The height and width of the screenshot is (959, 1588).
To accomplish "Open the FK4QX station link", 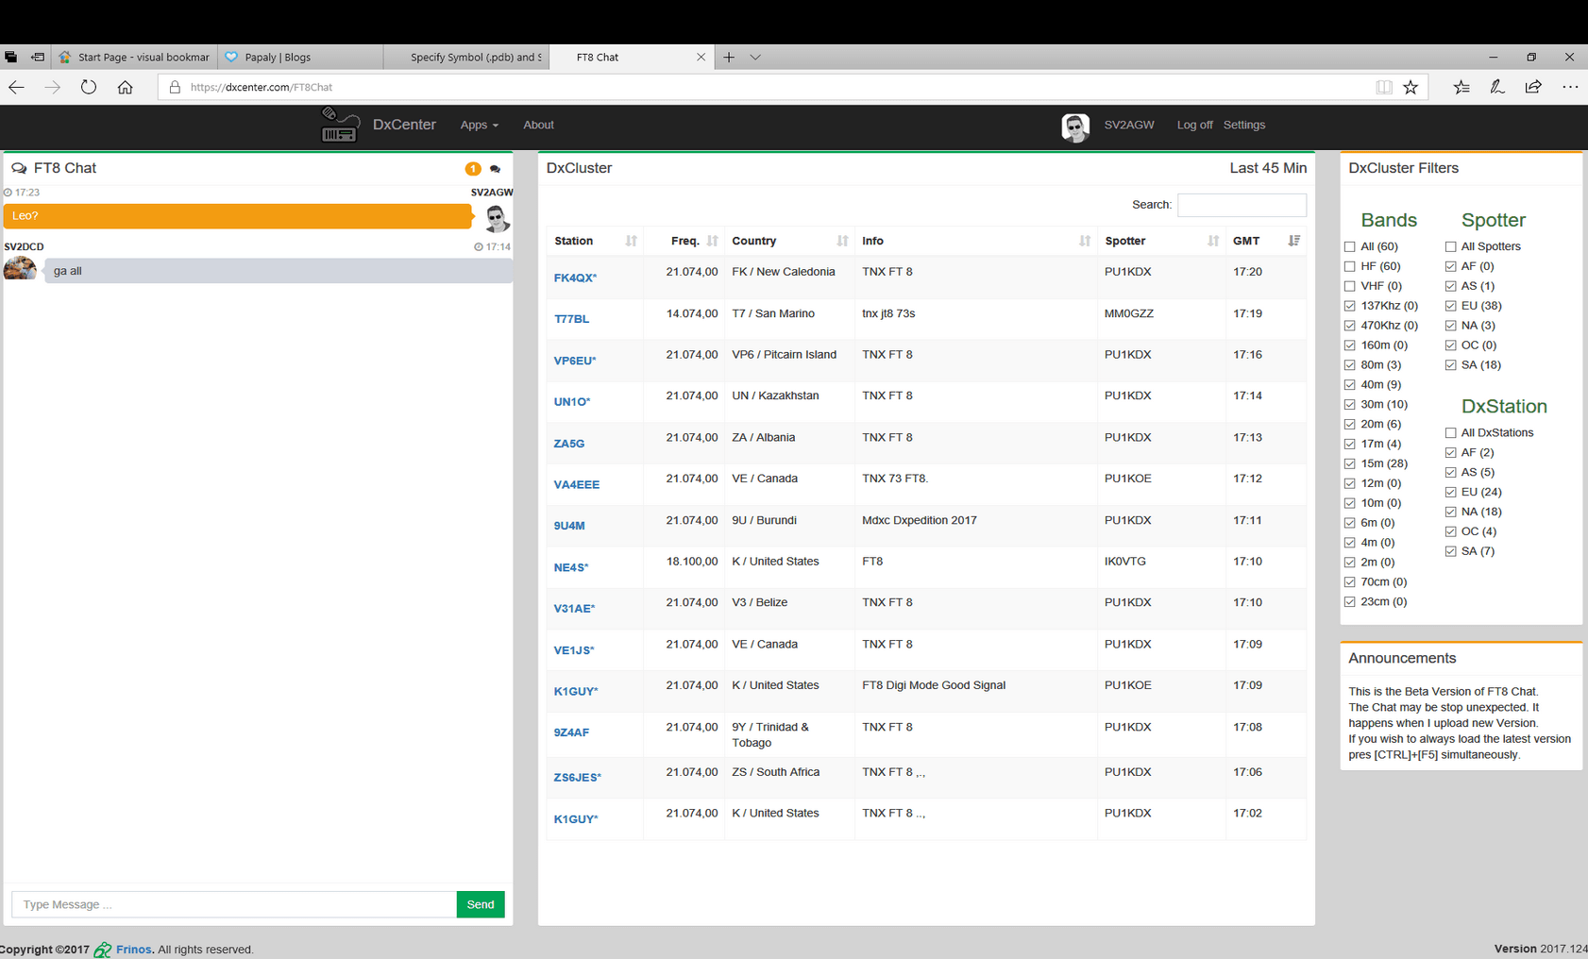I will 573,278.
